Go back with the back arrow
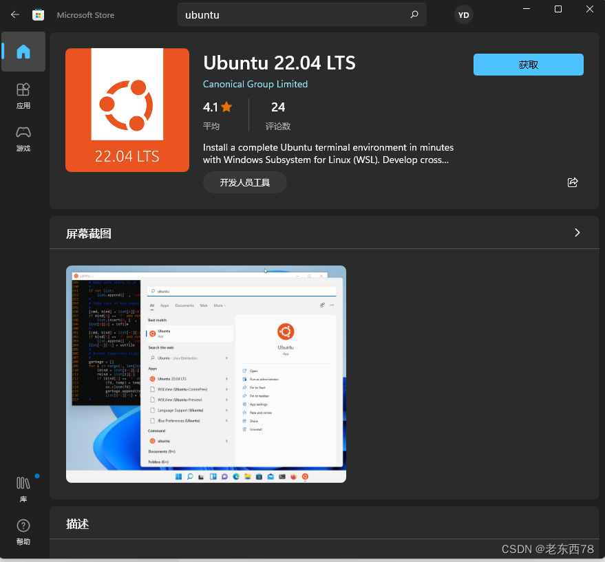This screenshot has width=605, height=562. coord(15,14)
